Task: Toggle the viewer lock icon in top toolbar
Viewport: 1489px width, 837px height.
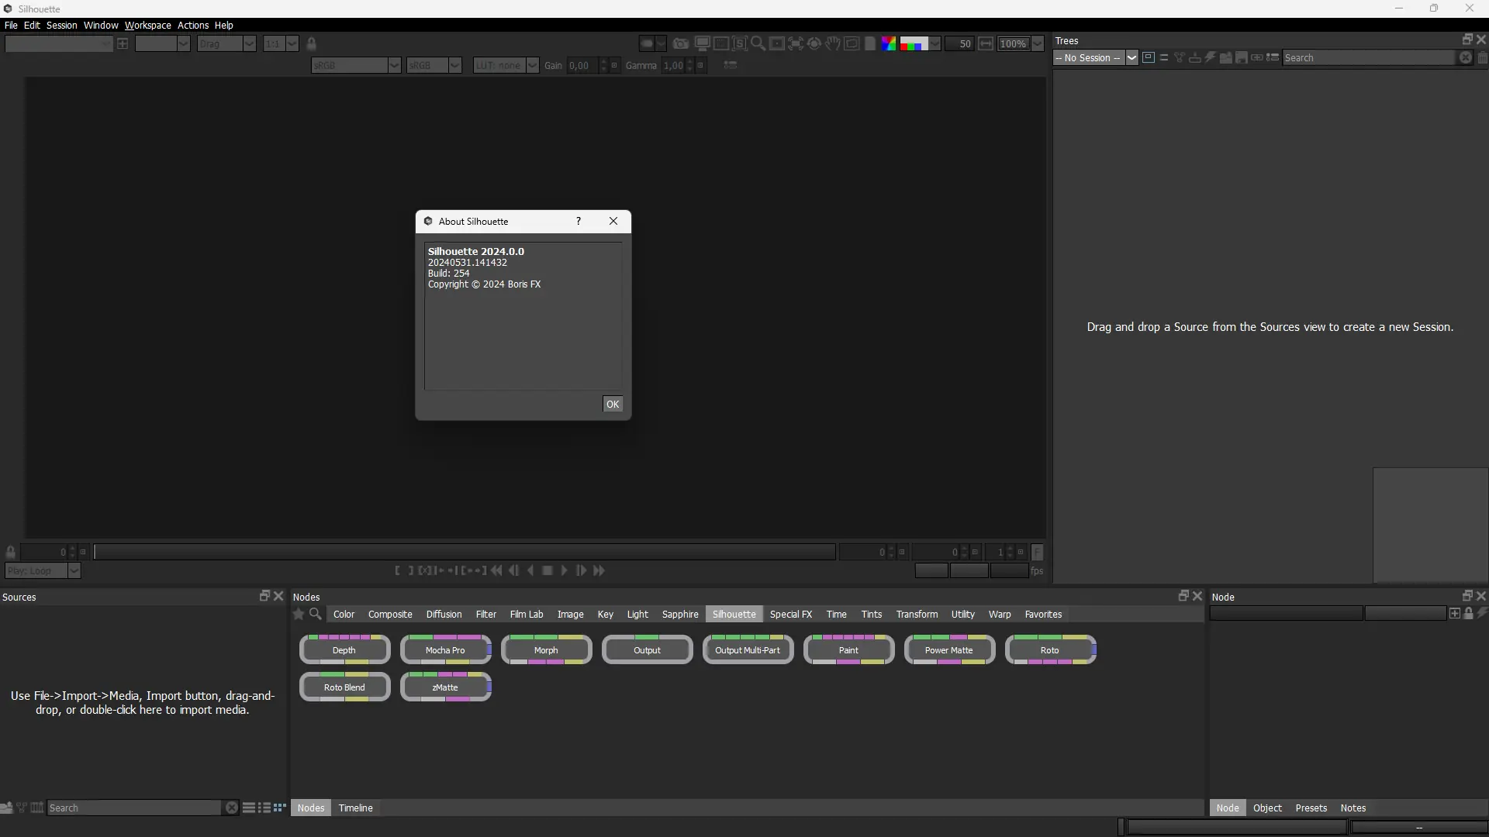Action: pyautogui.click(x=312, y=44)
